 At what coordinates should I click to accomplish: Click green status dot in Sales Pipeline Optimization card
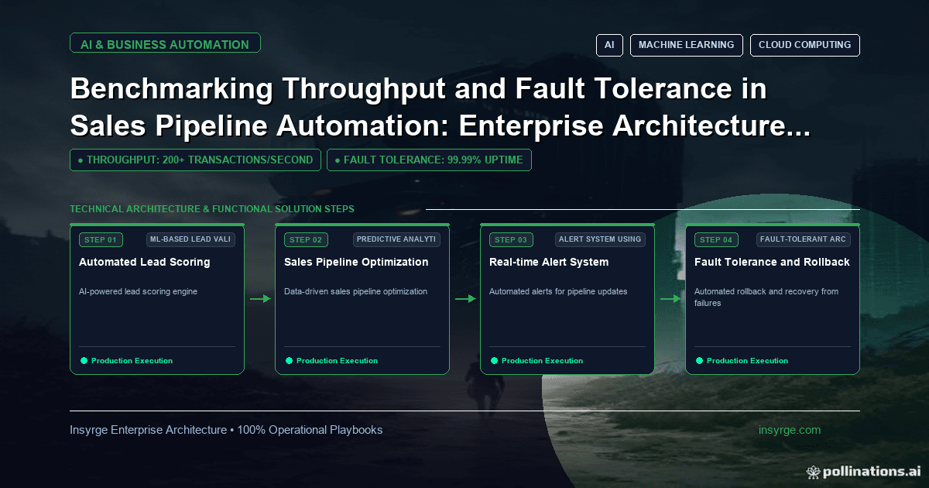click(289, 361)
